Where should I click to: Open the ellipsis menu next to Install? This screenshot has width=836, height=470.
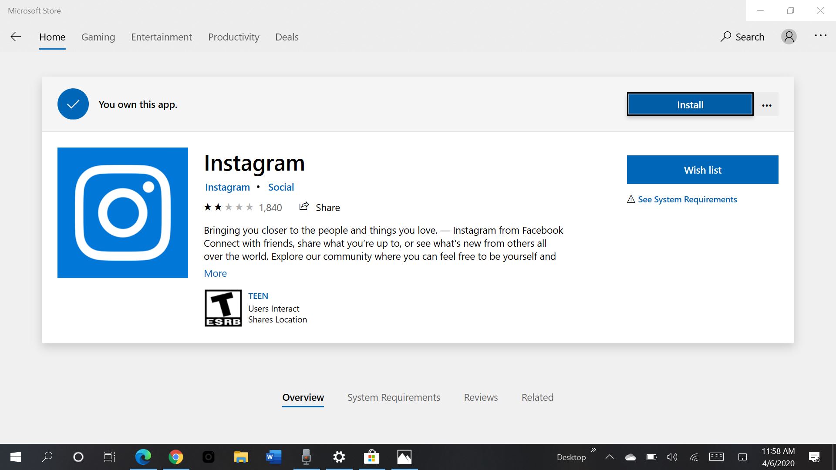coord(767,104)
